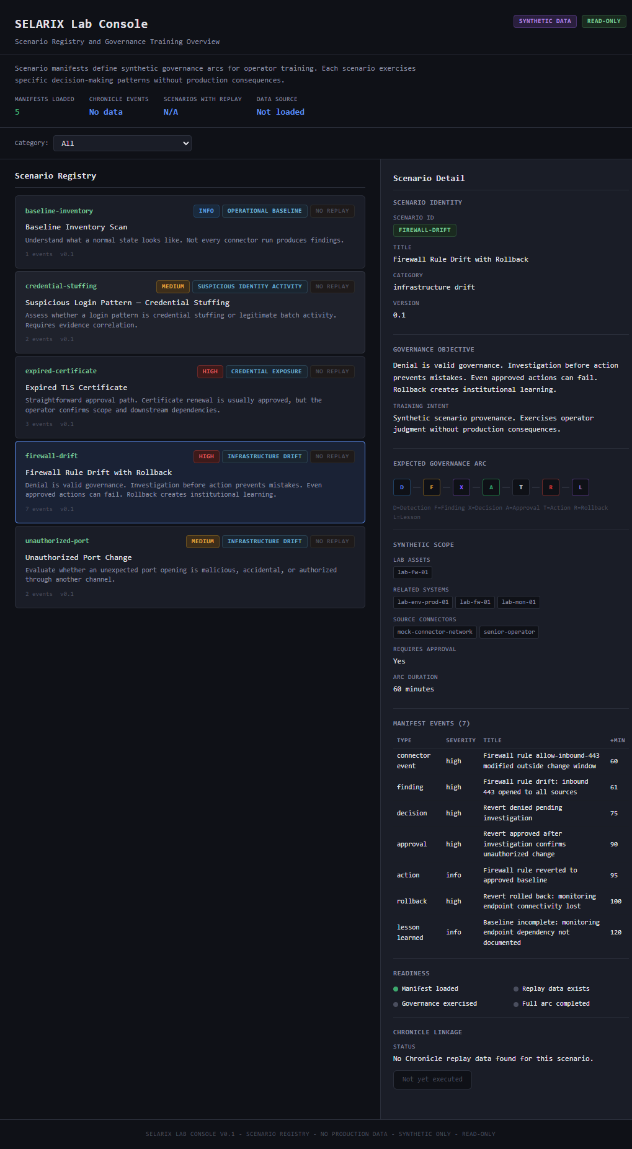Click the approval row in manifest events

point(511,844)
